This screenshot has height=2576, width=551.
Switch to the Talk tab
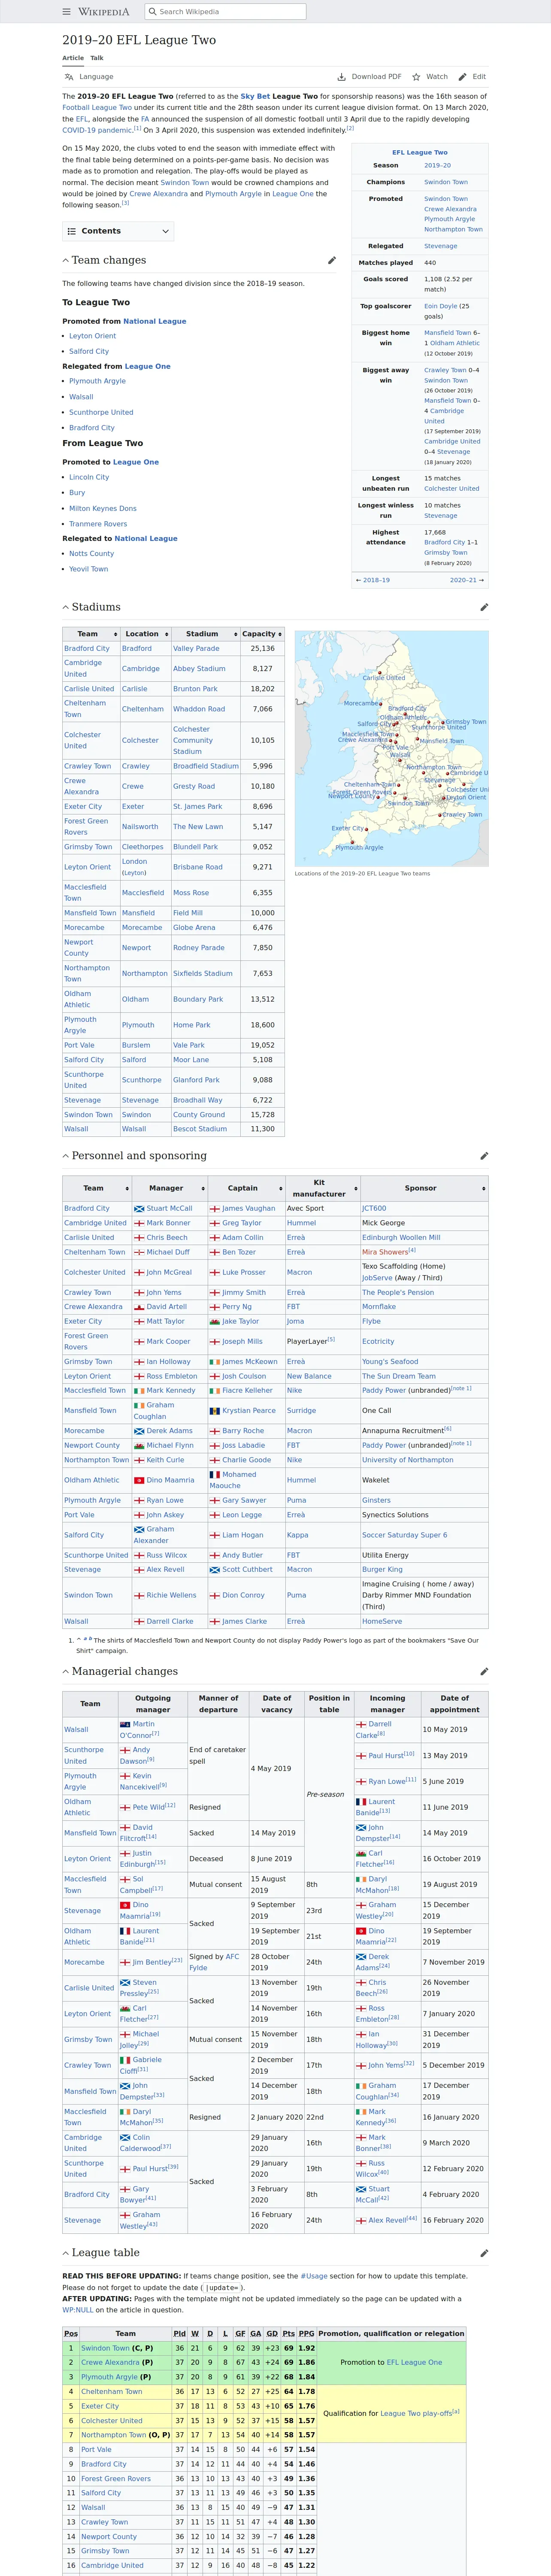point(97,58)
